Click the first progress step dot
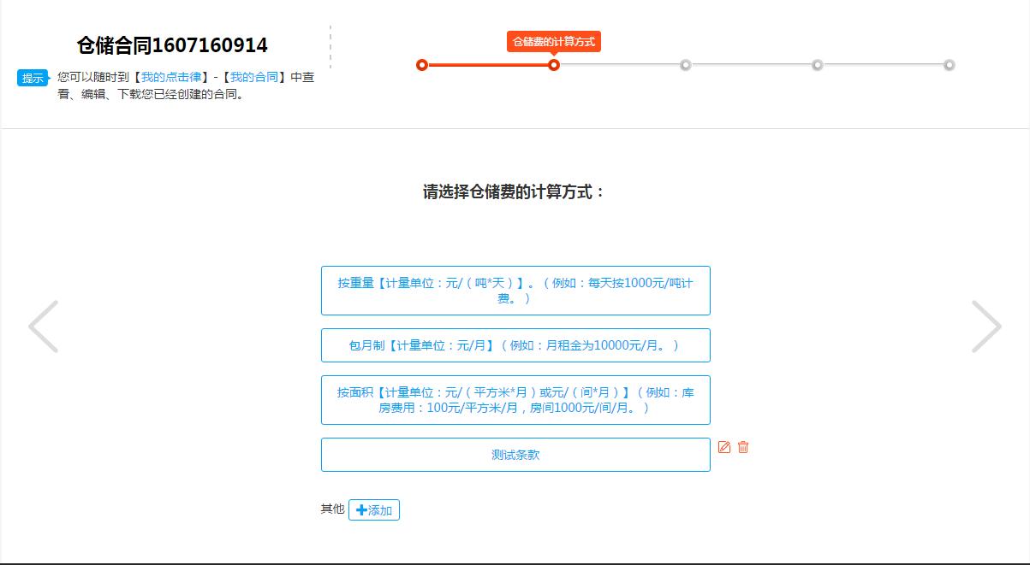Viewport: 1030px width, 565px height. 420,64
